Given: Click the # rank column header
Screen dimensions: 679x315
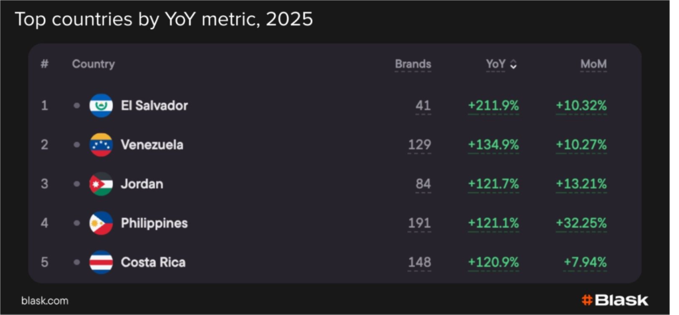Looking at the screenshot, I should 44,64.
